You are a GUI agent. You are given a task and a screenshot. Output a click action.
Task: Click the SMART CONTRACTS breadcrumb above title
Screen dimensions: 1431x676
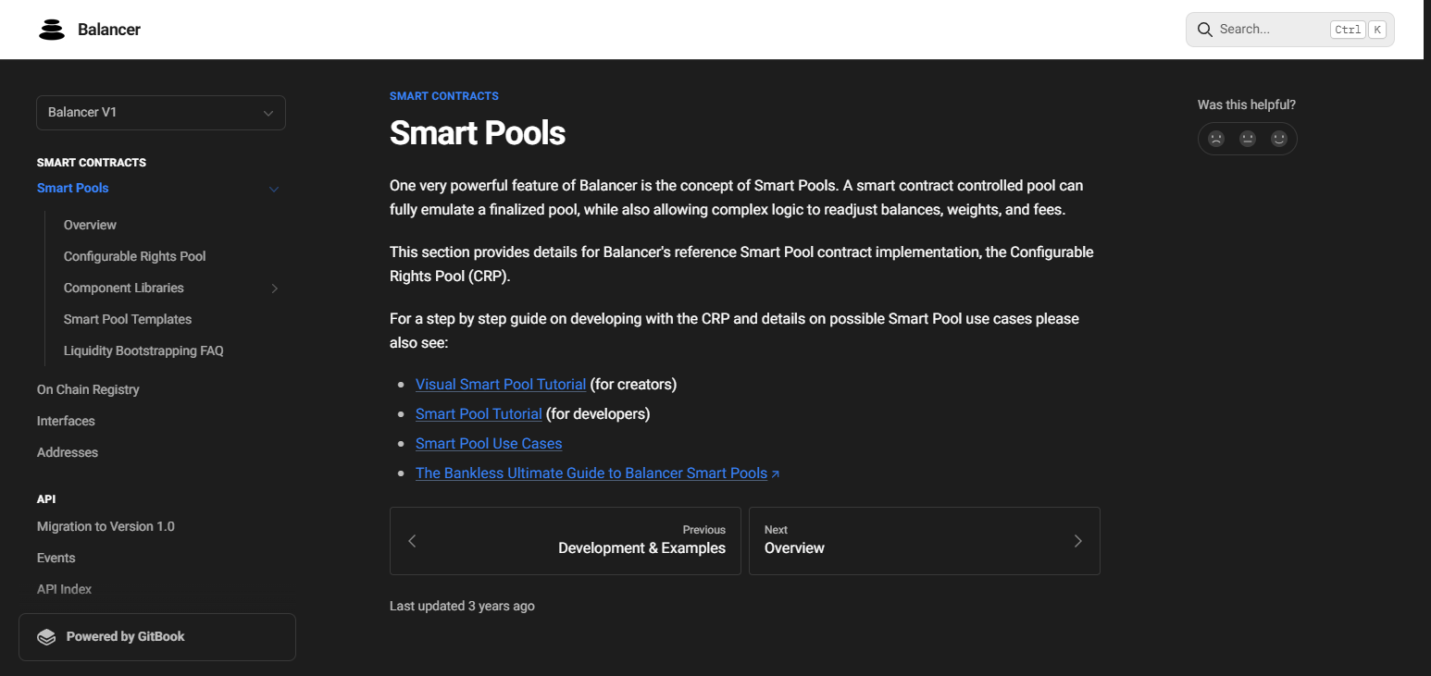coord(443,96)
